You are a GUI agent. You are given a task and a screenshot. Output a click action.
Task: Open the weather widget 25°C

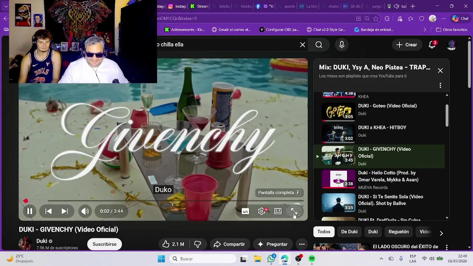tap(20, 259)
